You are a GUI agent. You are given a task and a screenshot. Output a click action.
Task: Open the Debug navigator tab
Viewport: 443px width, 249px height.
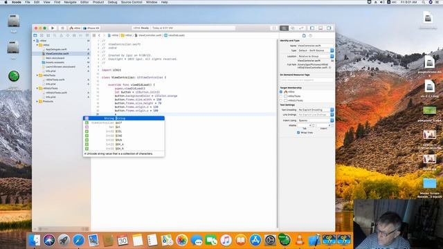tap(74, 35)
